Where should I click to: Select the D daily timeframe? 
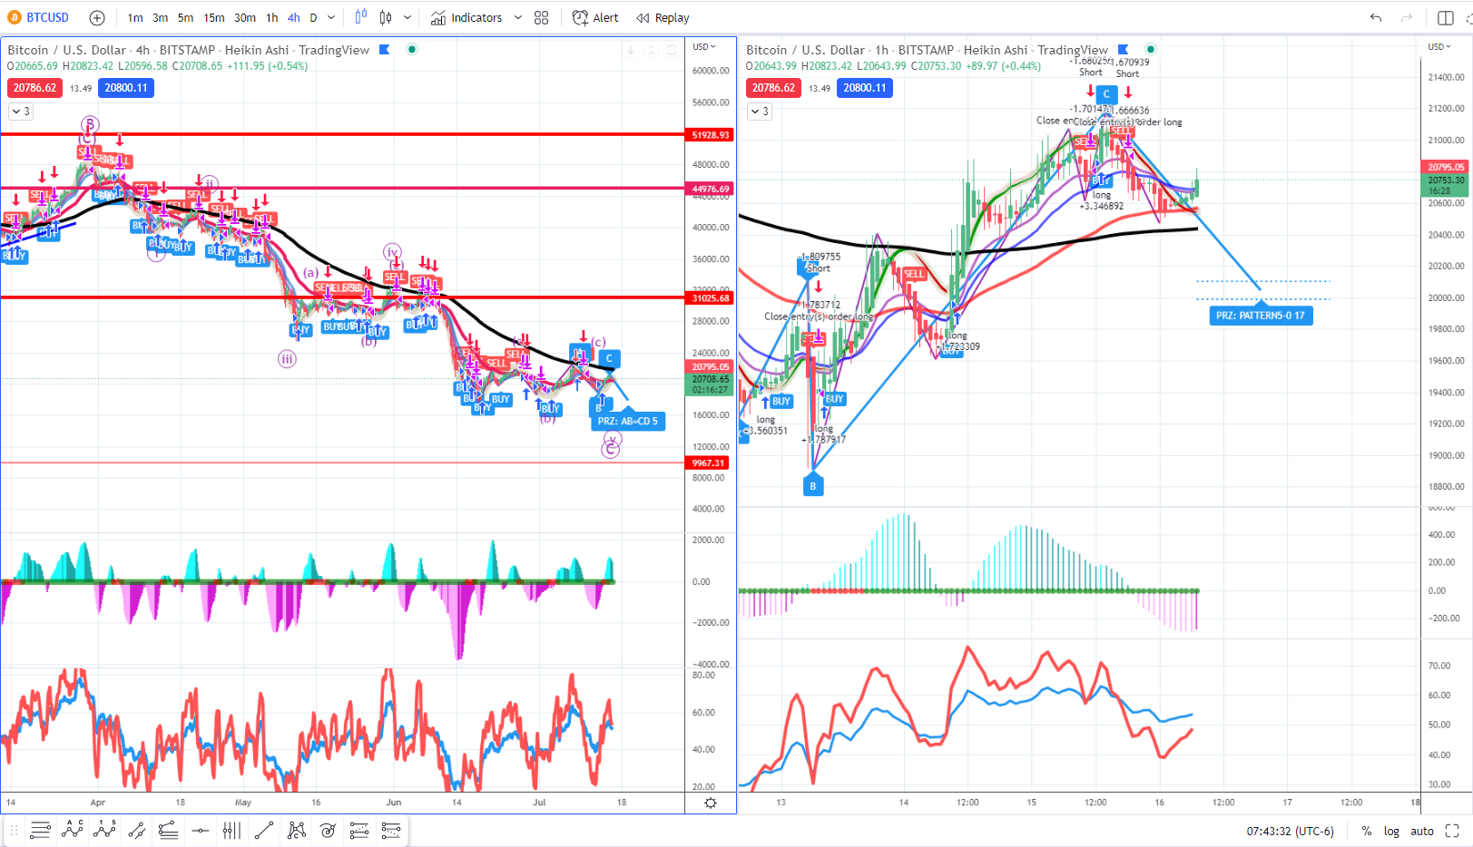click(314, 18)
